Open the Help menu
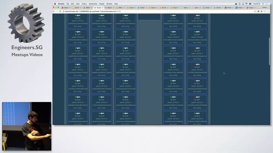This screenshot has height=153, width=273. coord(116,4)
